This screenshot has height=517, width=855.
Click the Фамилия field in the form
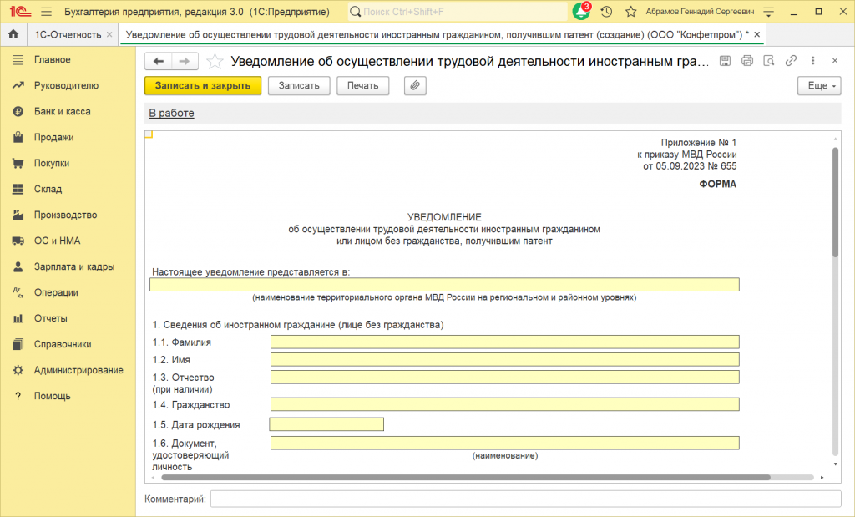coord(504,342)
